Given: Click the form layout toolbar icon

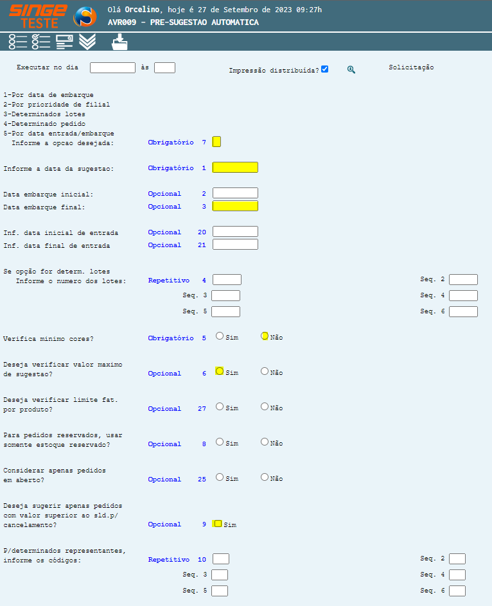Looking at the screenshot, I should point(64,42).
